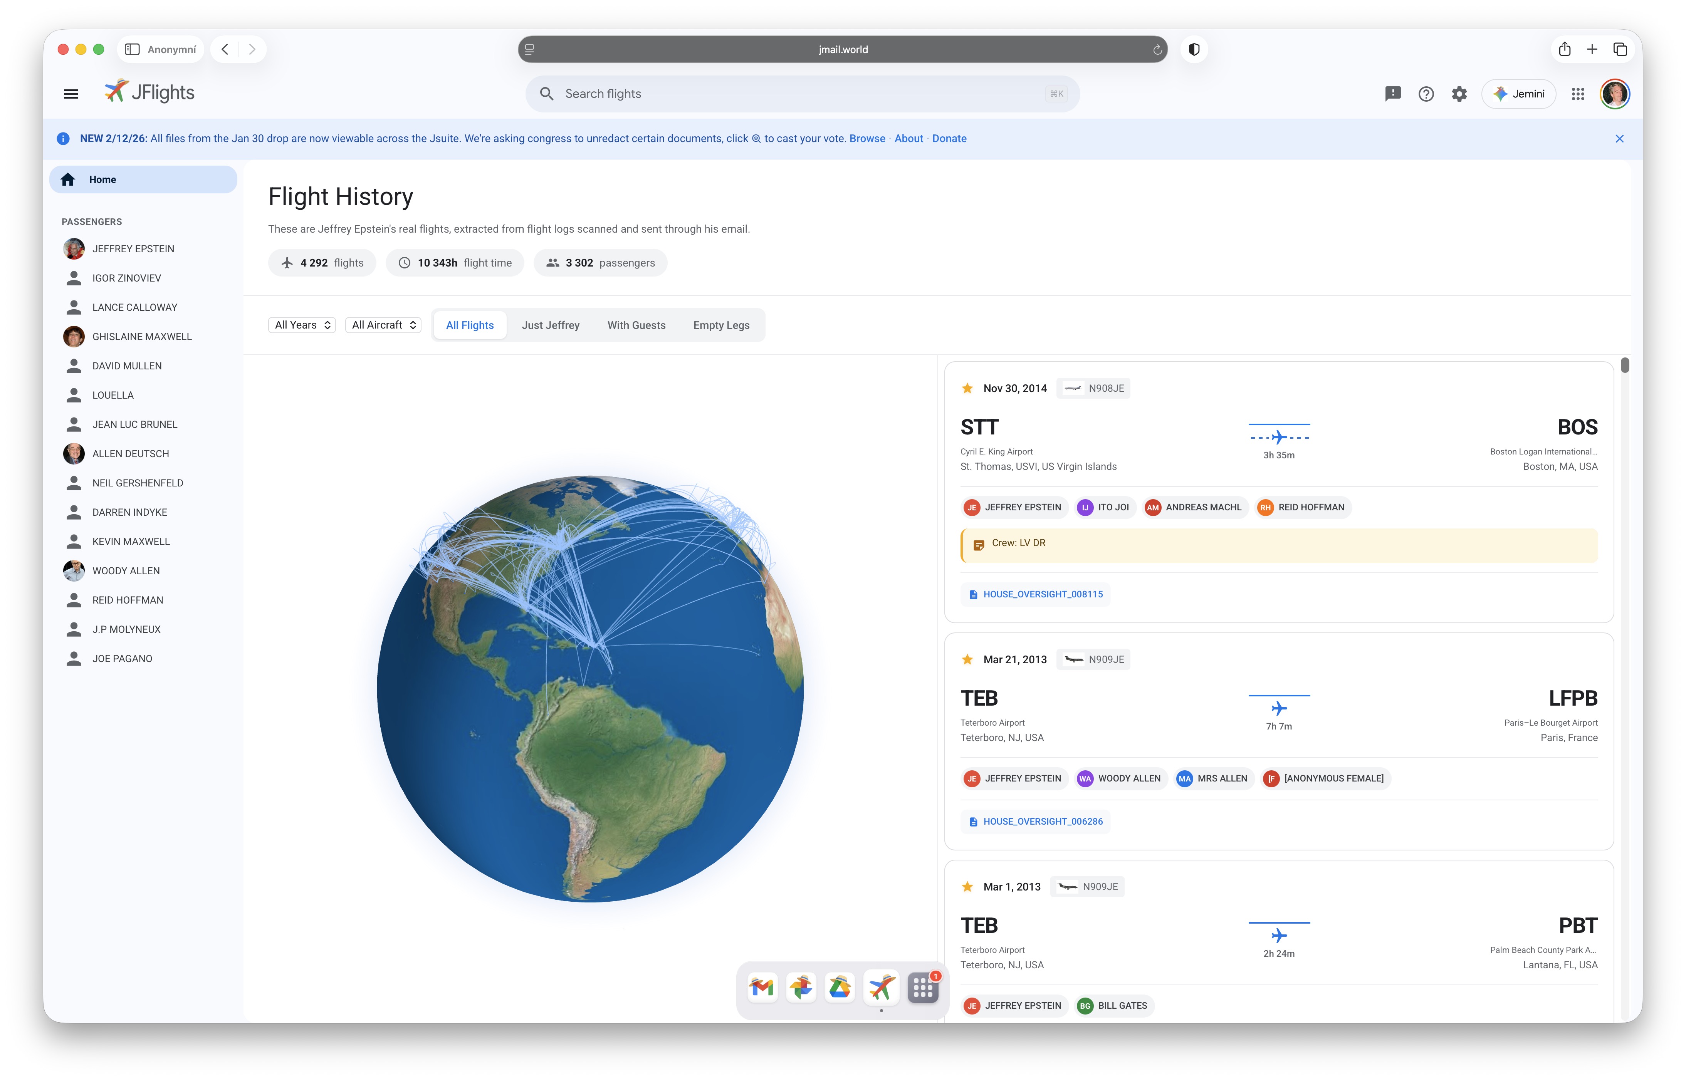The height and width of the screenshot is (1080, 1686).
Task: Click the dock apps launcher with badge
Action: tap(923, 988)
